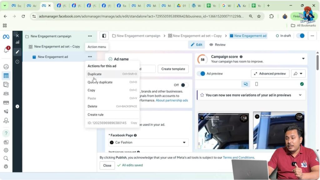Toggle the partnership ad Off switch
Screen dimensions: 320x180
click(x=184, y=85)
